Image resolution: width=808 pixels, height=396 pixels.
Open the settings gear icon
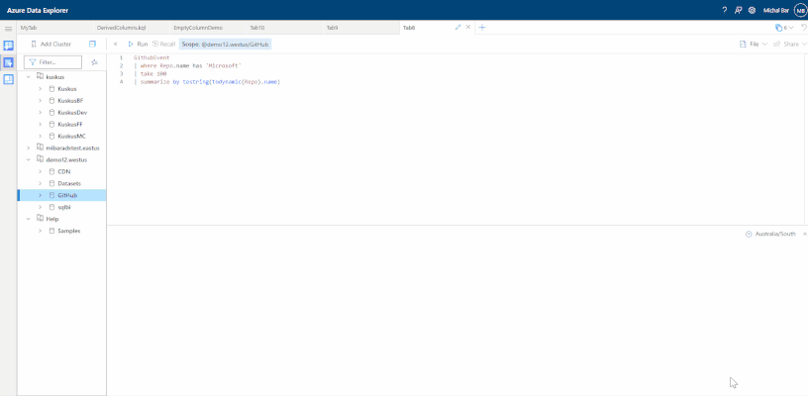click(752, 10)
